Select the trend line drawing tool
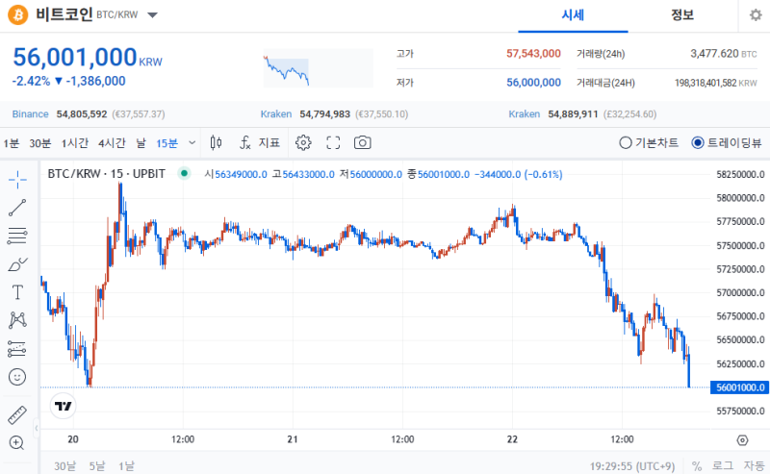The image size is (770, 474). point(17,208)
